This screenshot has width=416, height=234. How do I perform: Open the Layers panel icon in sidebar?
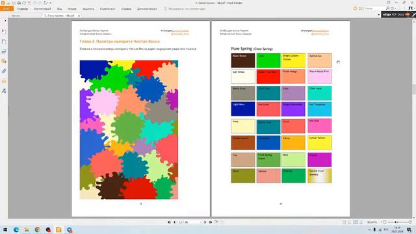point(4,51)
